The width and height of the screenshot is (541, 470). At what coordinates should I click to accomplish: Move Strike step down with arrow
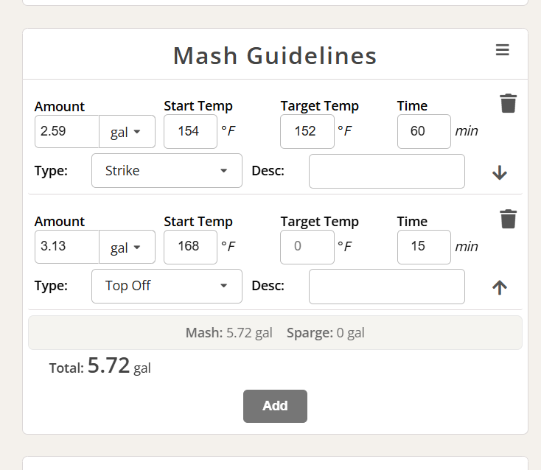coord(499,172)
